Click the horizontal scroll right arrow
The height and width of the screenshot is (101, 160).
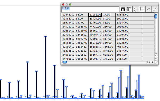coord(153,62)
